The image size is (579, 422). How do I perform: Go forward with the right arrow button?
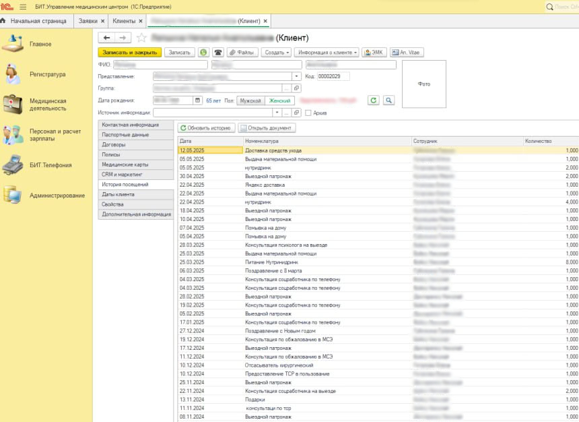click(x=123, y=37)
